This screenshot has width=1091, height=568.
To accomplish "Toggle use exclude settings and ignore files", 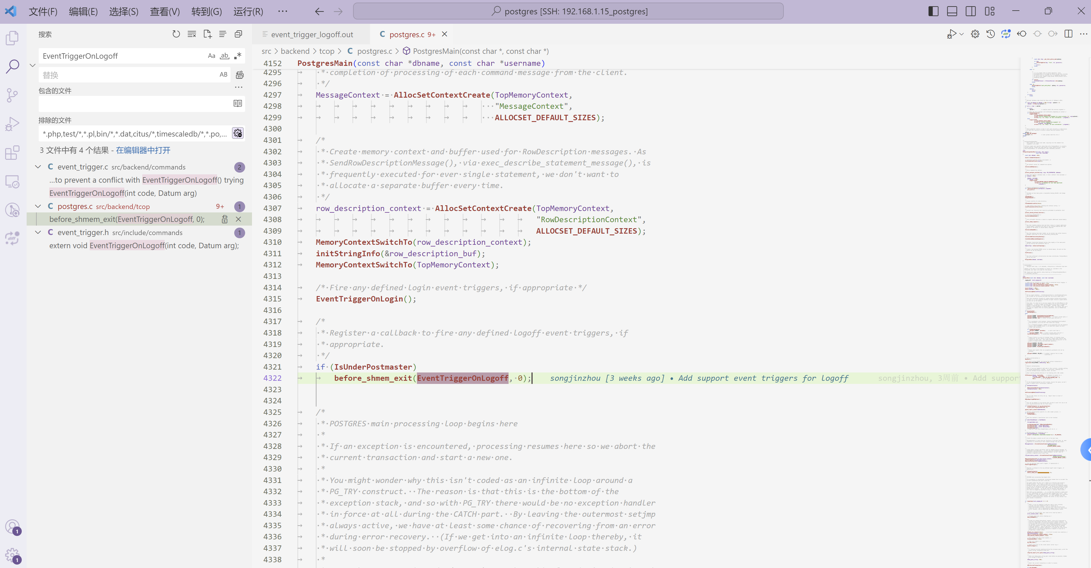I will [x=238, y=133].
